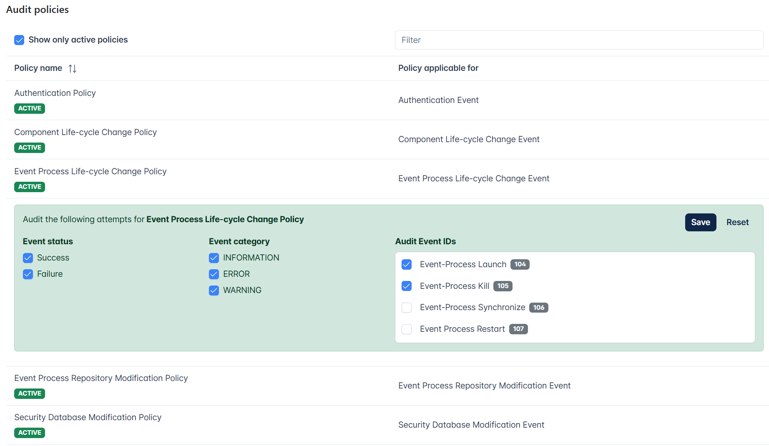Uncheck Event-Process Launch audit event
769x446 pixels.
point(407,264)
